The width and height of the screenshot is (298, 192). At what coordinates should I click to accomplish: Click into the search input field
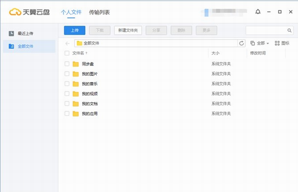[x=266, y=30]
